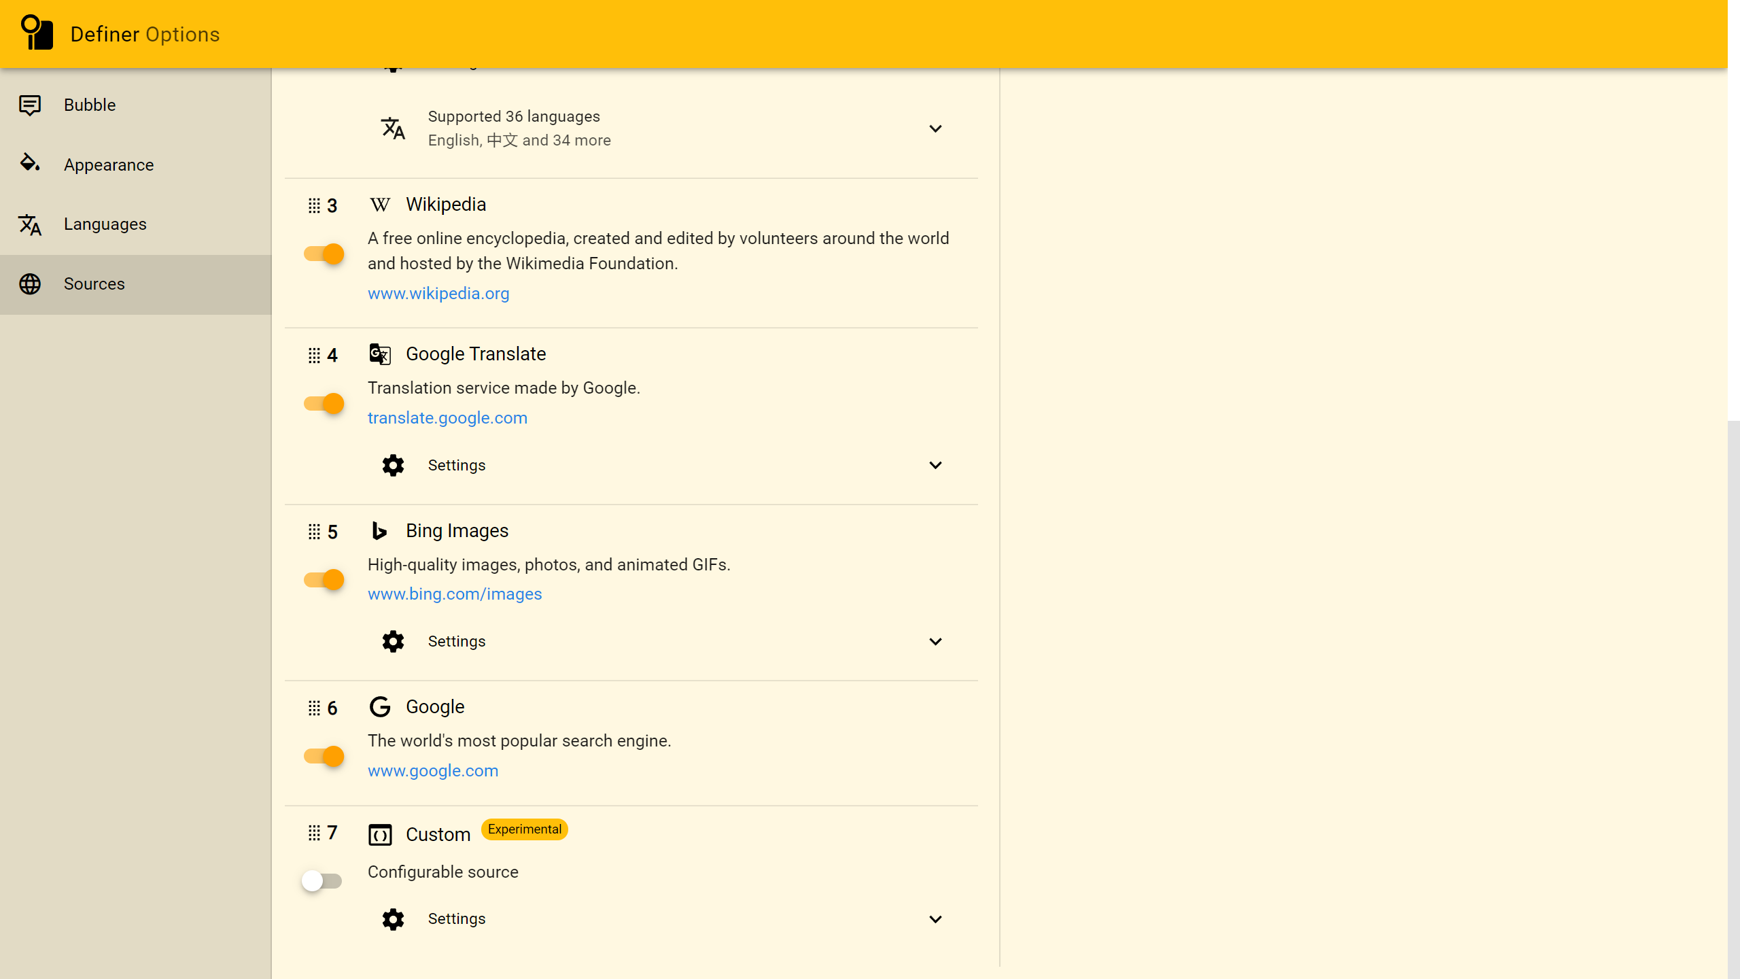Click the Definer logo icon in the header
The height and width of the screenshot is (979, 1740).
coord(37,33)
